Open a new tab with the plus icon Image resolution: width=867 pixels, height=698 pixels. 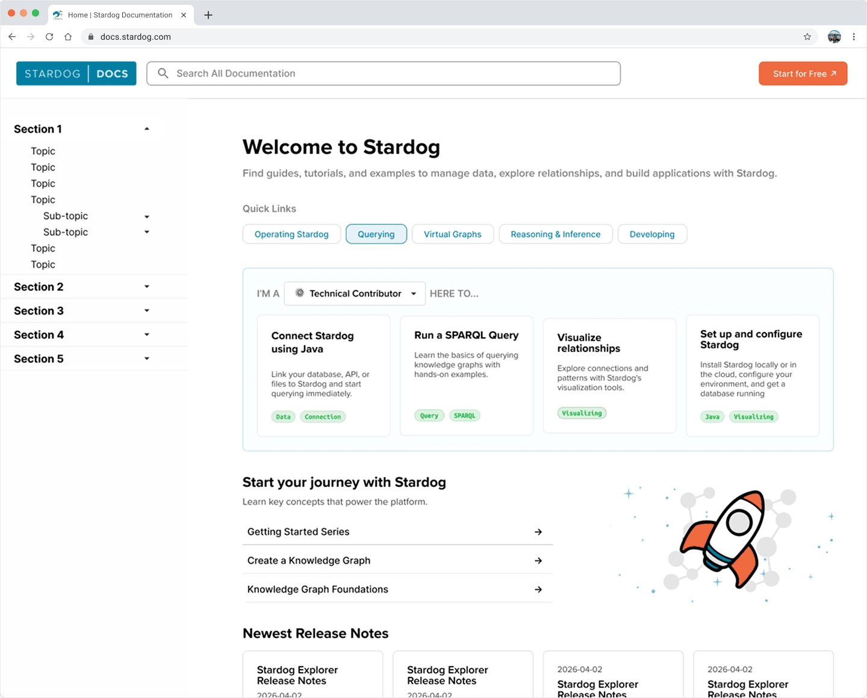[x=208, y=15]
